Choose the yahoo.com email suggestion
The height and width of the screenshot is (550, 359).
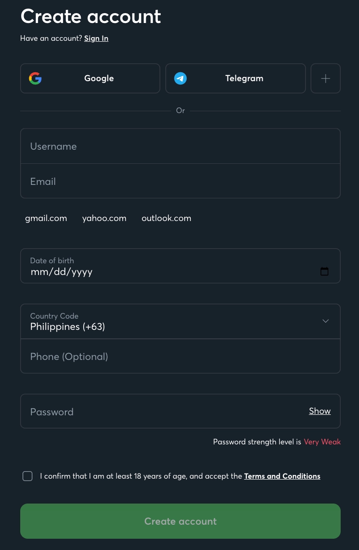tap(104, 218)
